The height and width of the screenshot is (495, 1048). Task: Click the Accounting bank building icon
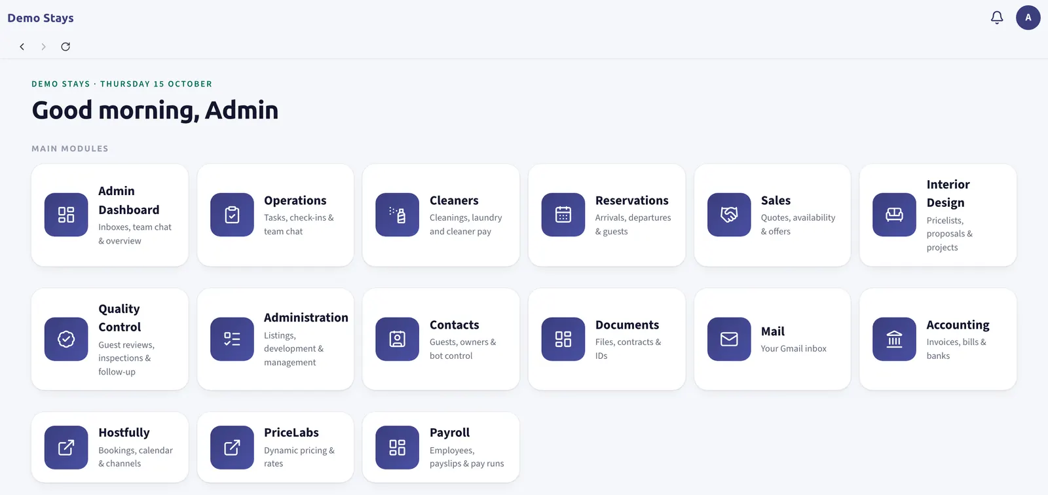(894, 339)
